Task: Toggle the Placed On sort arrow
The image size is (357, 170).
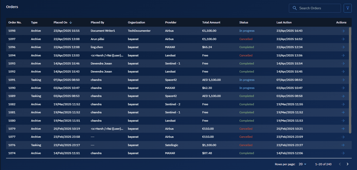Action: 71,22
